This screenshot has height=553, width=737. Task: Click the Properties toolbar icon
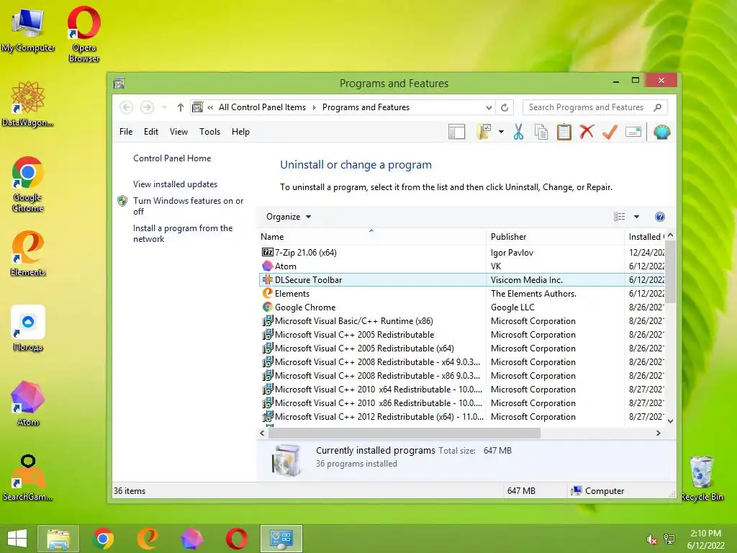(x=633, y=132)
